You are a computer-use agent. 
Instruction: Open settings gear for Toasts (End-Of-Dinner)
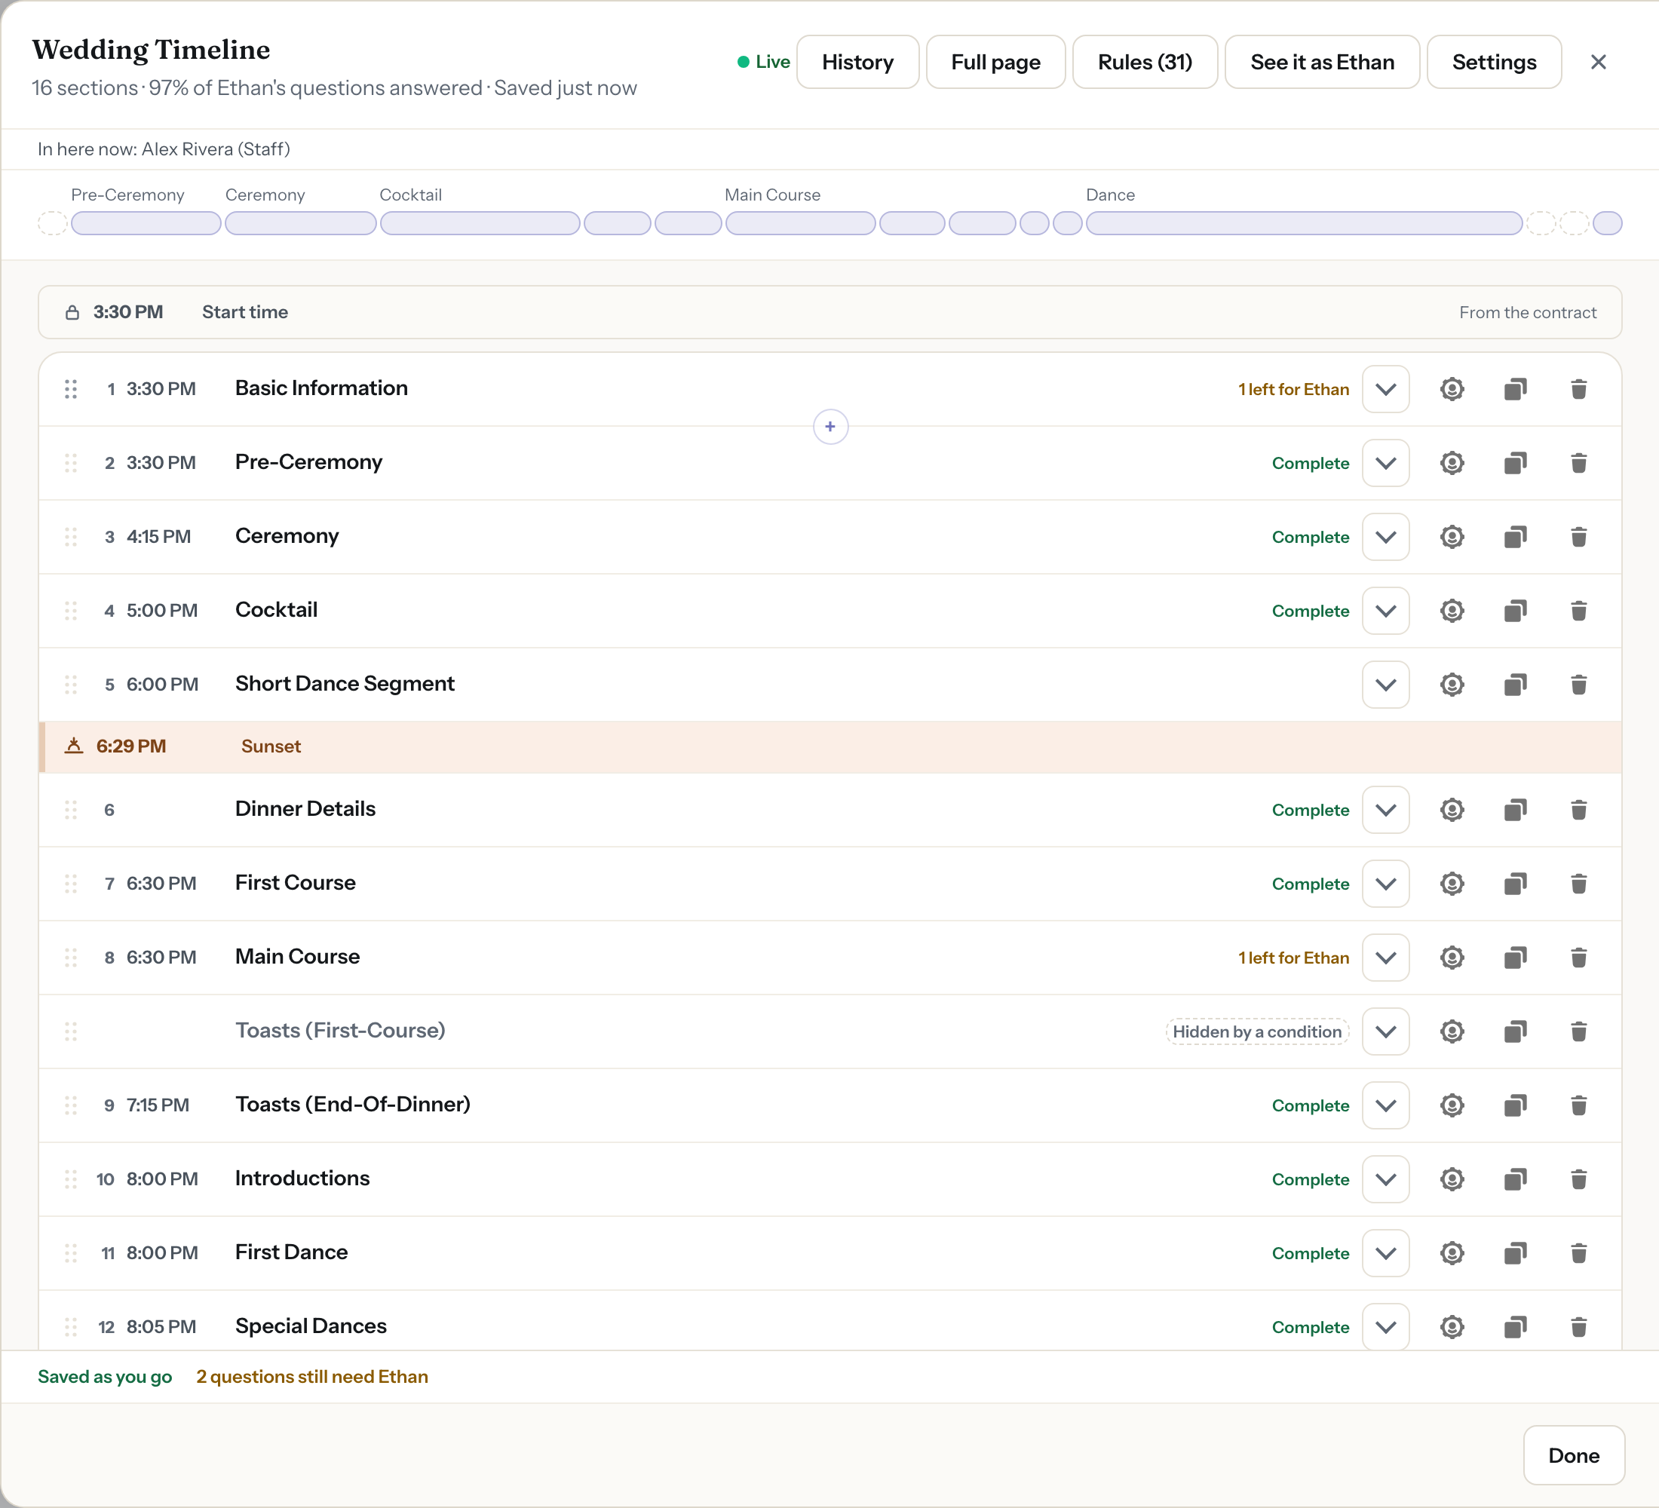pyautogui.click(x=1452, y=1105)
